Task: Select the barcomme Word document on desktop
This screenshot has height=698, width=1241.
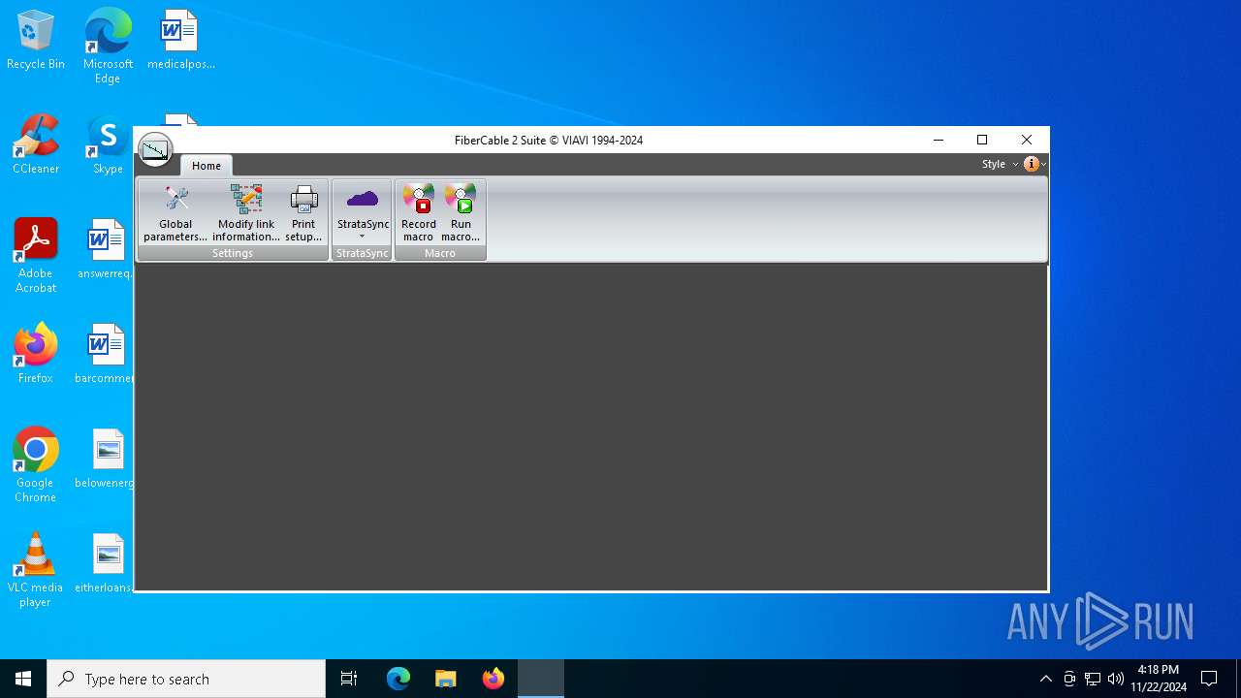Action: point(105,354)
